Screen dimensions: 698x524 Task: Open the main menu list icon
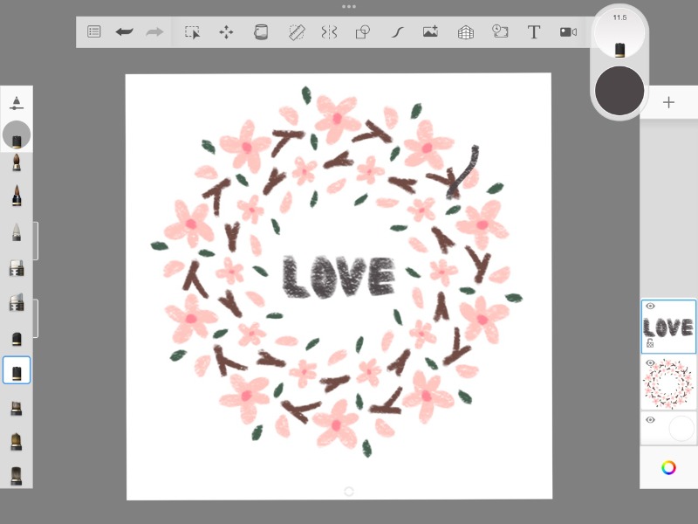click(x=94, y=31)
